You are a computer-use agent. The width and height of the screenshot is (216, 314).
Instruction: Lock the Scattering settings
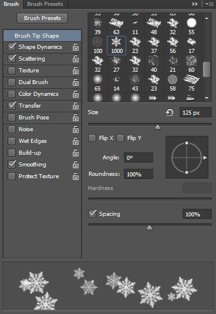pyautogui.click(x=76, y=59)
